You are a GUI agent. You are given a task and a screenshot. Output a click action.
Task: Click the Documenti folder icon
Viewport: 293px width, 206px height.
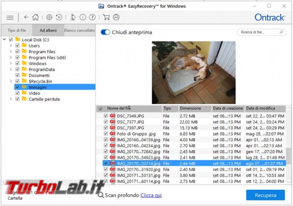(24, 75)
